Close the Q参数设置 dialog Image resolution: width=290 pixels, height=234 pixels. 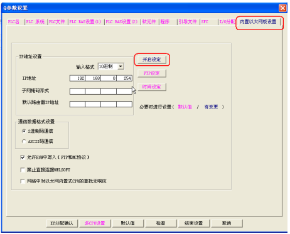(282, 8)
